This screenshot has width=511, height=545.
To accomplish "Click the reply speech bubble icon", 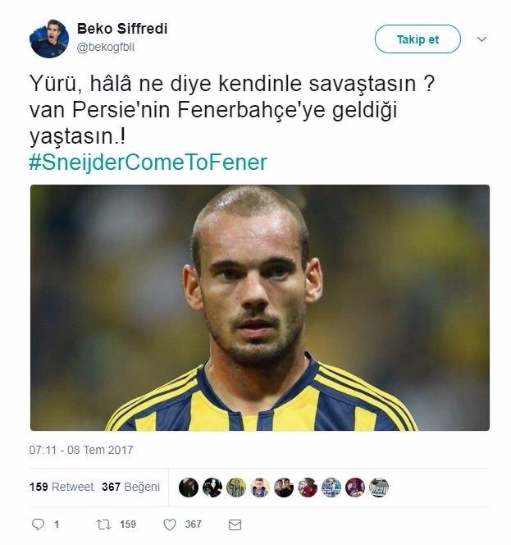I will 39,524.
